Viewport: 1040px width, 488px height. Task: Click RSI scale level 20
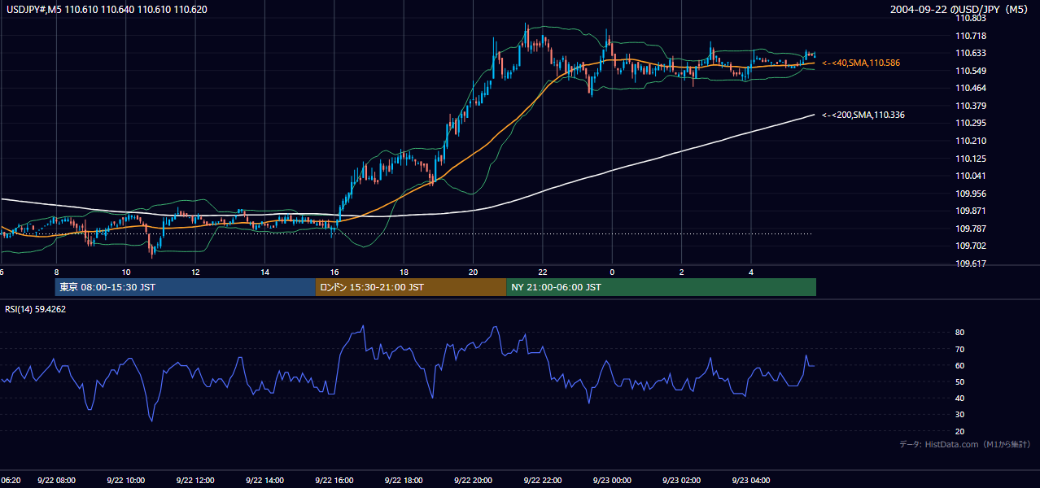(959, 431)
